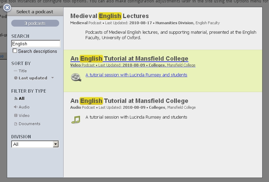Click the drag-handle icon beside Title sort

click(15, 71)
